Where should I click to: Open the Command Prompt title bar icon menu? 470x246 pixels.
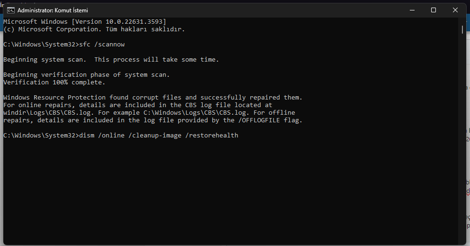pos(11,10)
